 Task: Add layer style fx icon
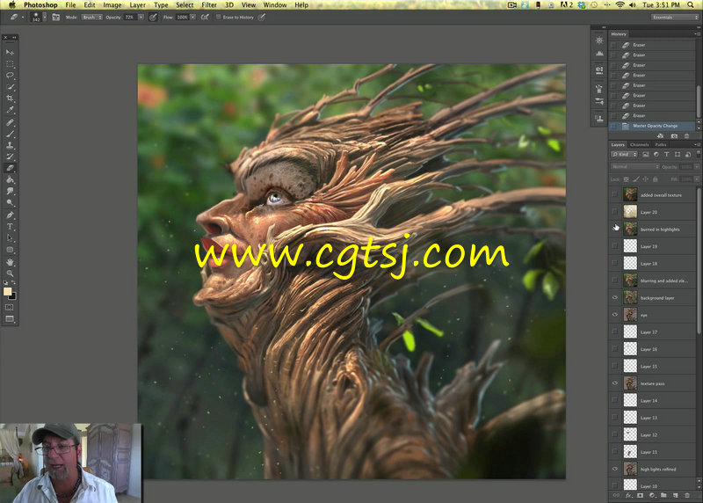pyautogui.click(x=628, y=495)
